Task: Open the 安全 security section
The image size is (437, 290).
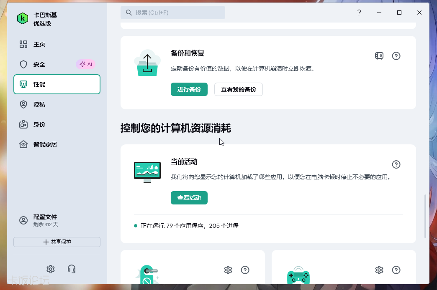Action: click(57, 64)
